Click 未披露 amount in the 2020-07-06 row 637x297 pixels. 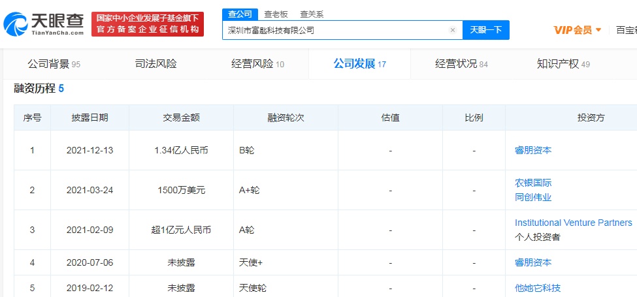click(181, 262)
